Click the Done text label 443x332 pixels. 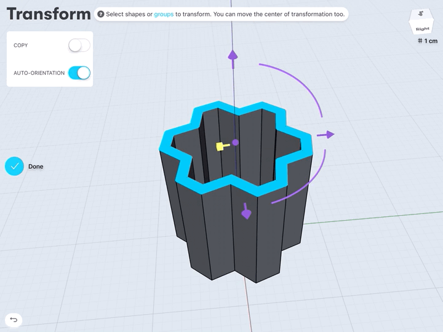[36, 167]
